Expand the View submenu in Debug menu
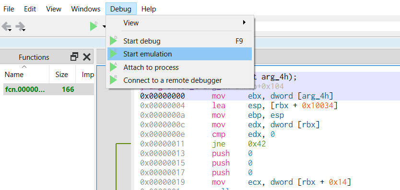400x190 pixels. point(179,23)
